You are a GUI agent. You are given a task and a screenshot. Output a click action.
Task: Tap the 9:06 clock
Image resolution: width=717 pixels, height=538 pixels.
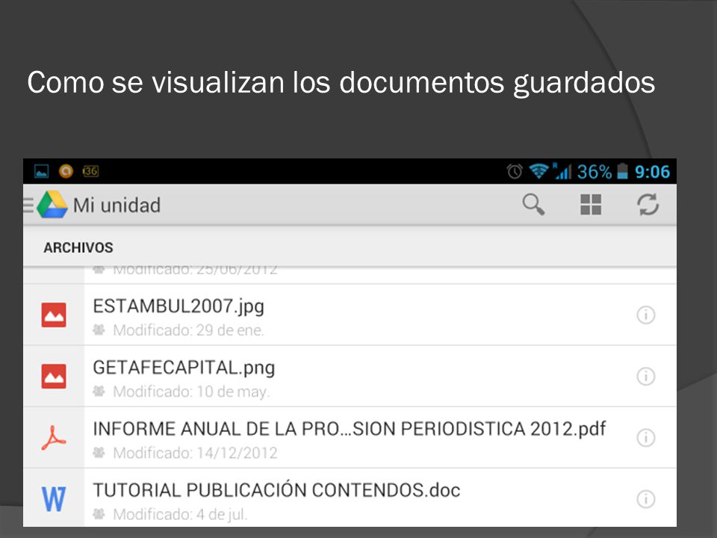tap(652, 172)
